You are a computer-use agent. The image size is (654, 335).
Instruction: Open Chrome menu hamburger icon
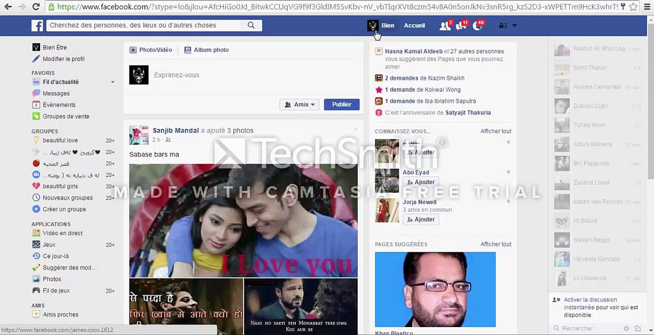click(x=647, y=7)
